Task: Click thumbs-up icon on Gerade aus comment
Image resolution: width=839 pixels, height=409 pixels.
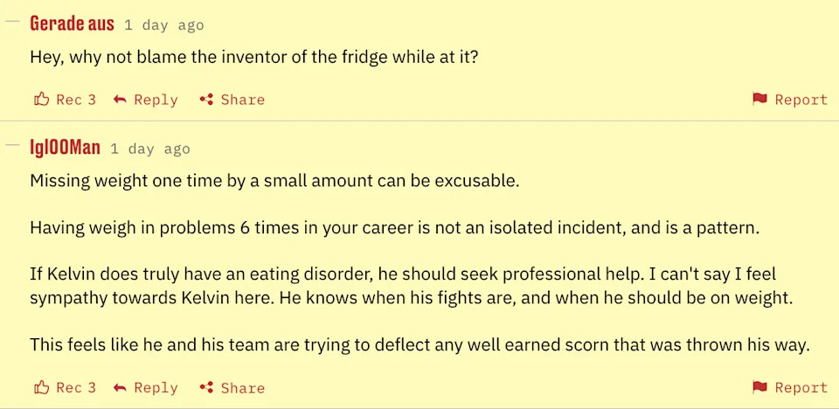Action: (41, 100)
